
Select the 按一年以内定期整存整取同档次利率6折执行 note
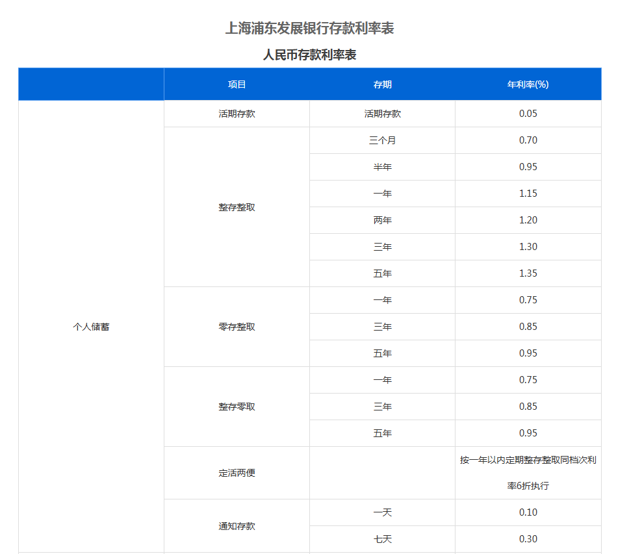528,473
